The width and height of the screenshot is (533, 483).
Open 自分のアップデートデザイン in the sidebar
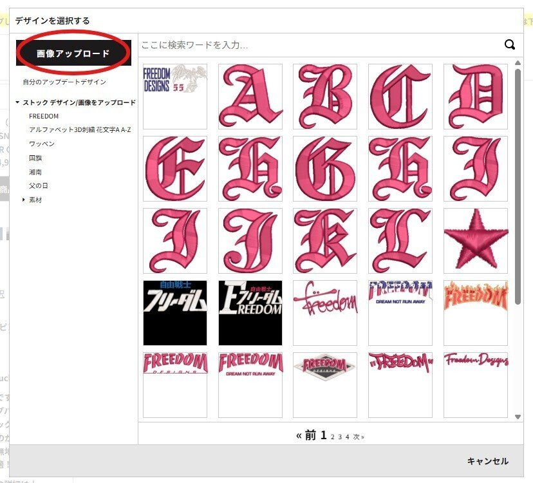pyautogui.click(x=64, y=83)
